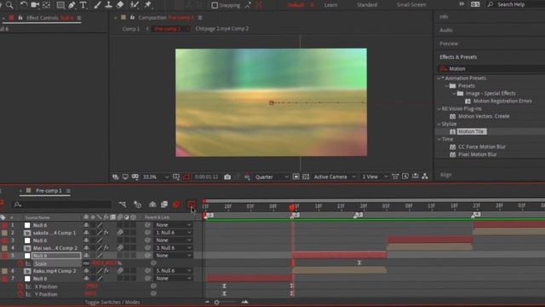Select the Motion Registration Errors preset
The width and height of the screenshot is (545, 307).
tap(502, 101)
